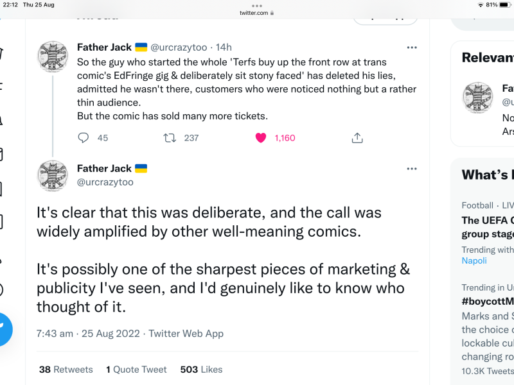The image size is (514, 385).
Task: Click the blue compose tweet button
Action: coord(5,329)
